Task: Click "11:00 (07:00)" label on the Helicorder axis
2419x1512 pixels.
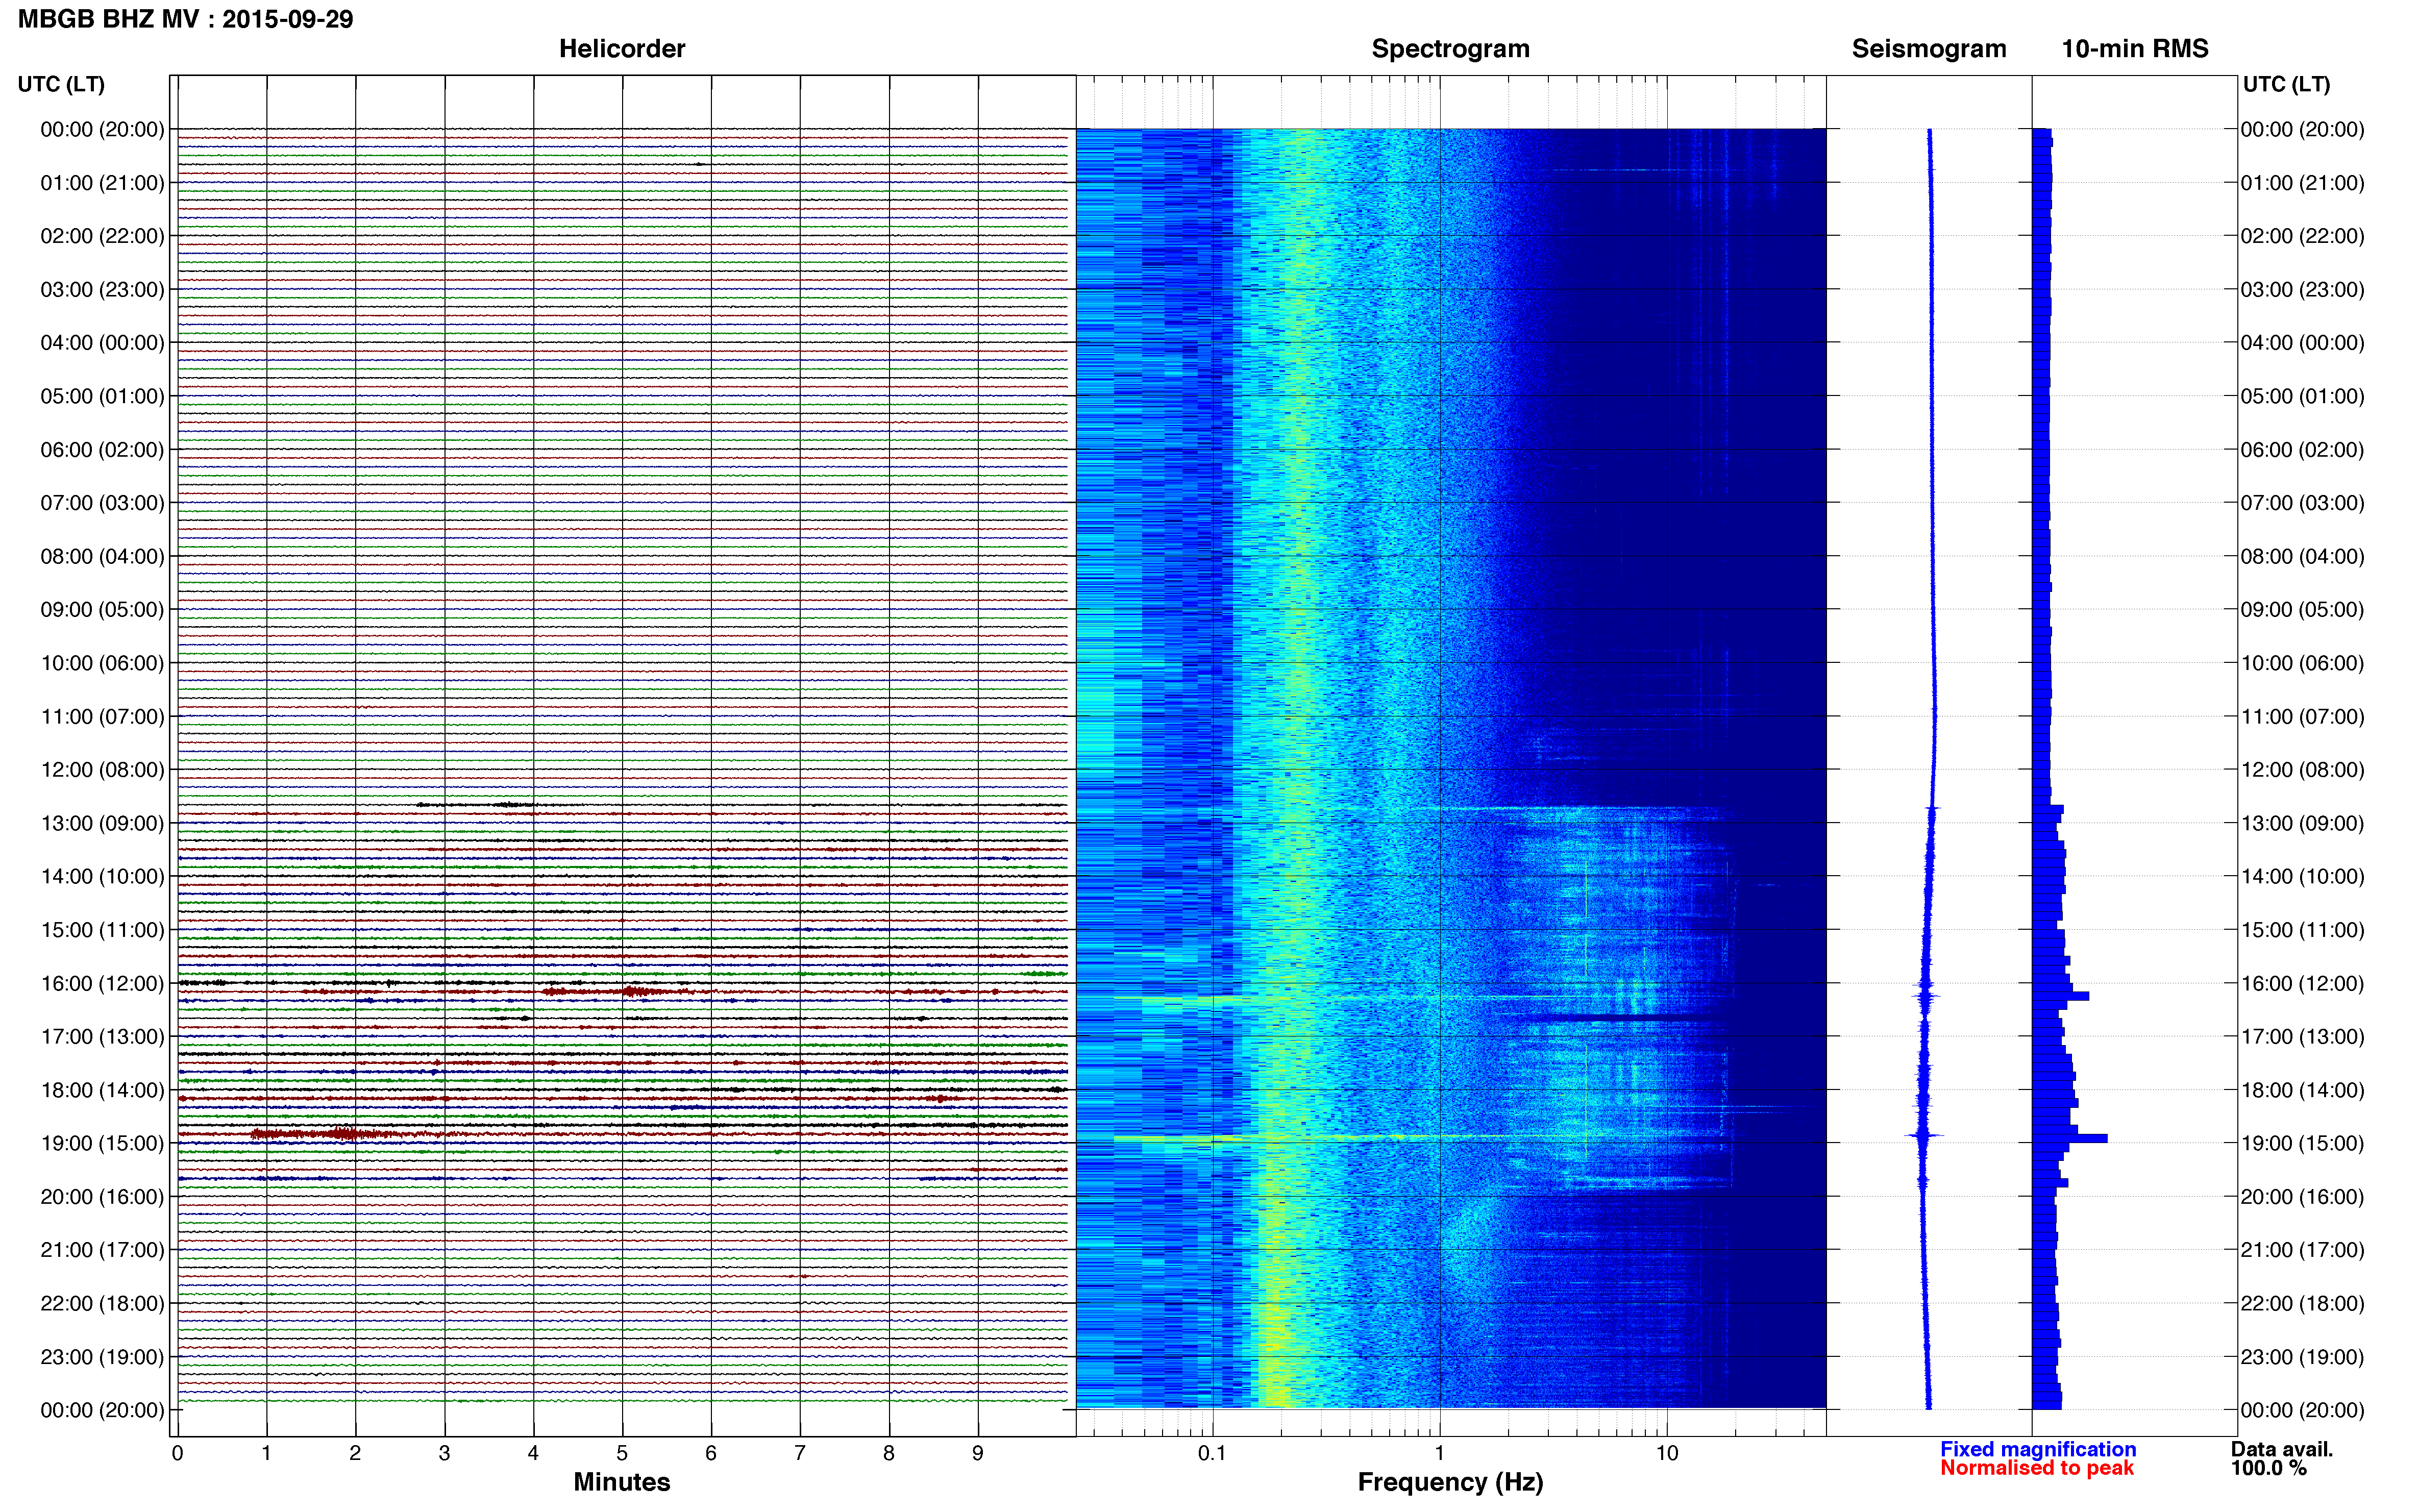Action: point(102,717)
